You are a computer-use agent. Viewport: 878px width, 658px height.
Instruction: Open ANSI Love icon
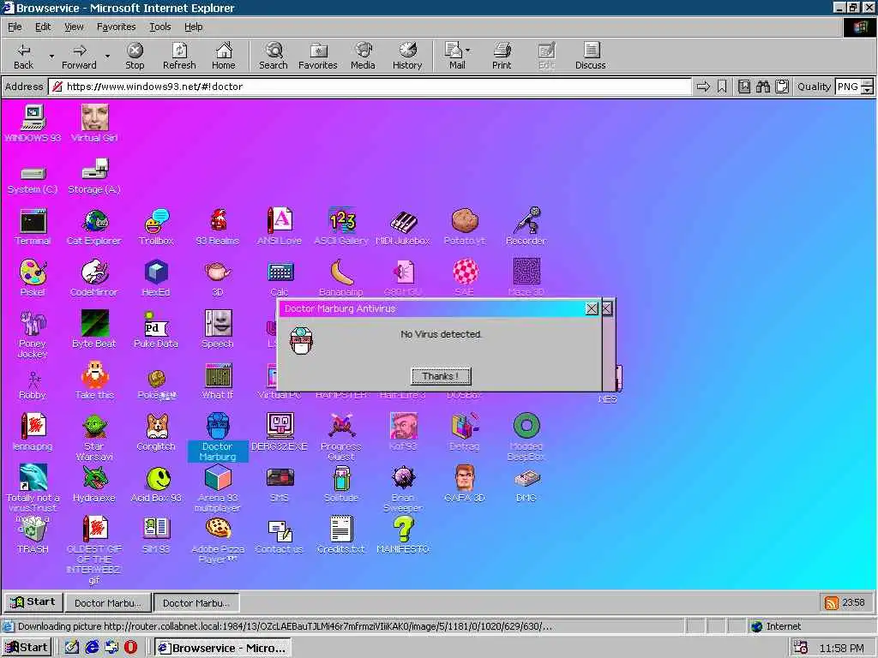pos(279,226)
